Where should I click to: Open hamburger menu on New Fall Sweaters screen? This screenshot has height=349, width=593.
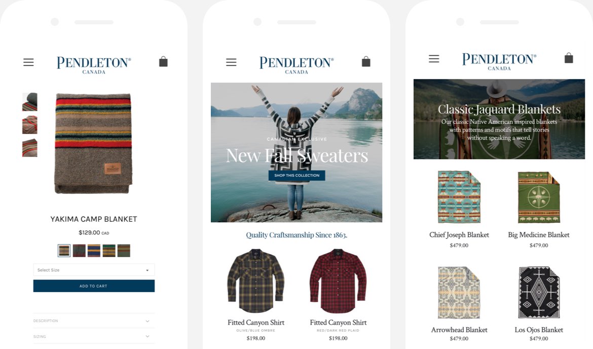pos(231,62)
